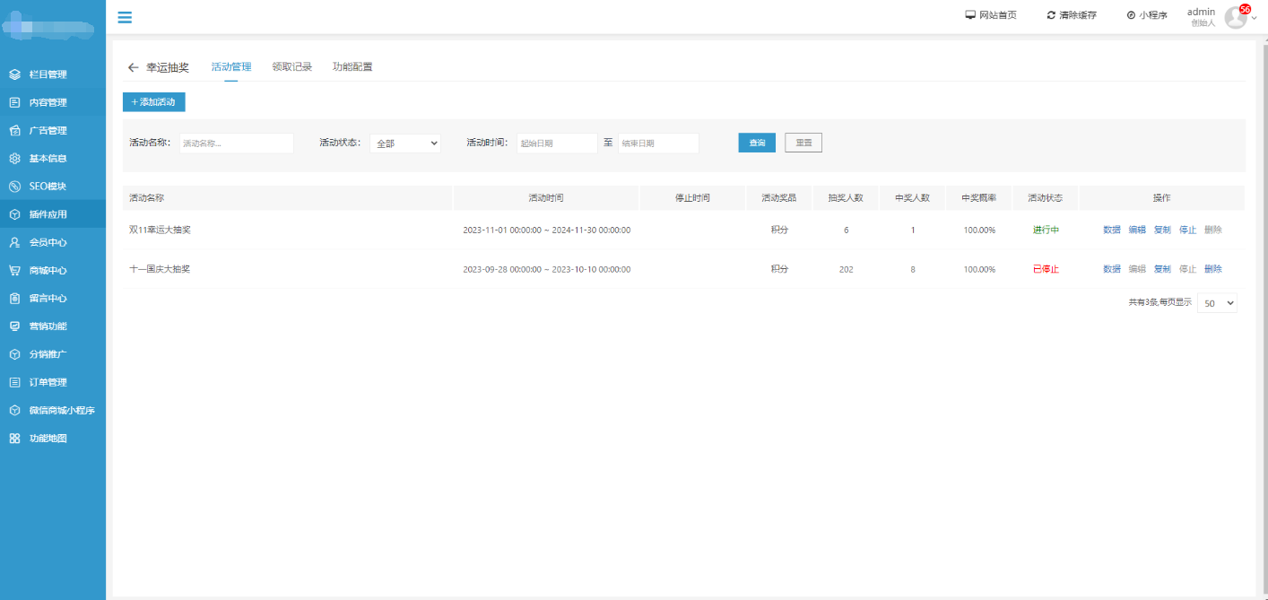
Task: Open the page size dropdown showing 50
Action: pos(1217,303)
